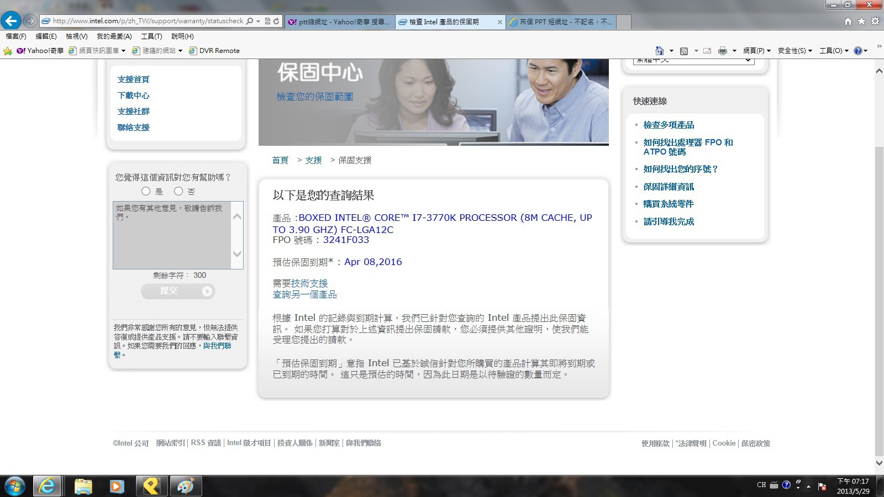Click the Internet Explorer taskbar icon
This screenshot has width=884, height=497.
(48, 487)
